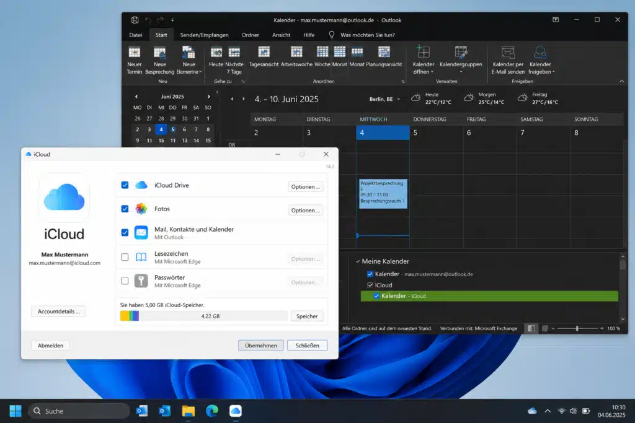This screenshot has height=423, width=635.
Task: Open Optionen for iCloud Drive
Action: 305,186
